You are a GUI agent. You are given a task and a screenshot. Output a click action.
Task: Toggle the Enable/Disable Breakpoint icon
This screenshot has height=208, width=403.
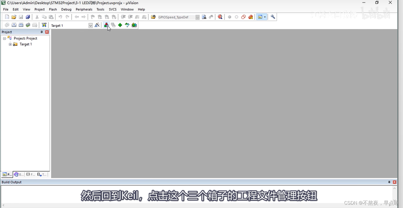coord(236,17)
